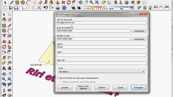The image size is (173, 97).
Task: Click the Enregistrer button
Action: click(x=139, y=87)
